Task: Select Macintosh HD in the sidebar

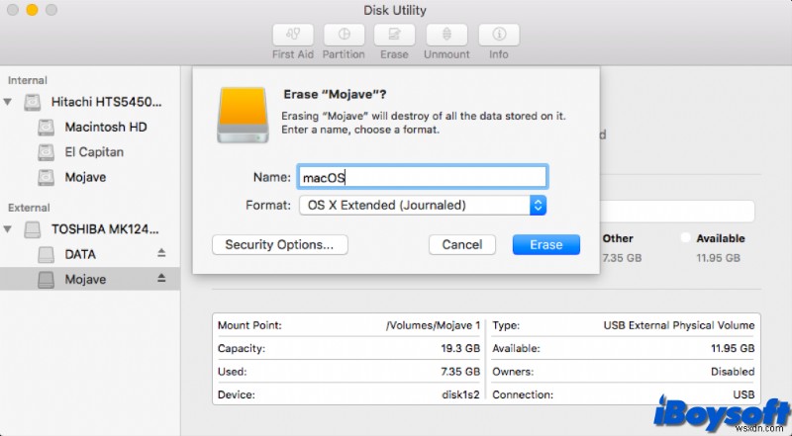Action: [106, 128]
